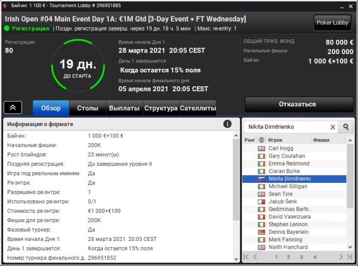Screen dimensions: 358x266
Task: Click scroll-up arrow in player list
Action: (350, 140)
